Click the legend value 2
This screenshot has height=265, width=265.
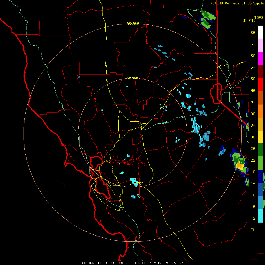(254, 218)
